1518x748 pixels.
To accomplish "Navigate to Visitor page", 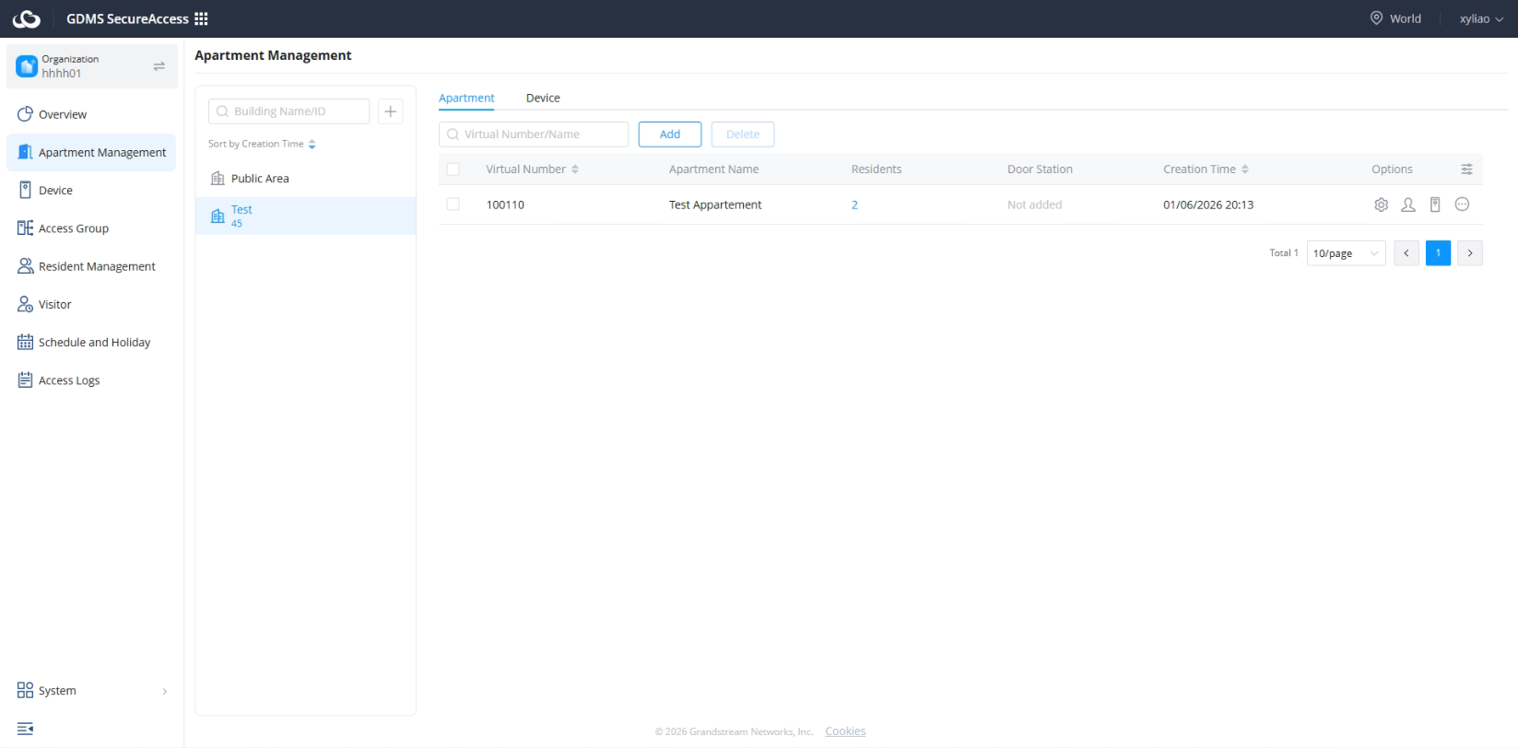I will point(91,304).
